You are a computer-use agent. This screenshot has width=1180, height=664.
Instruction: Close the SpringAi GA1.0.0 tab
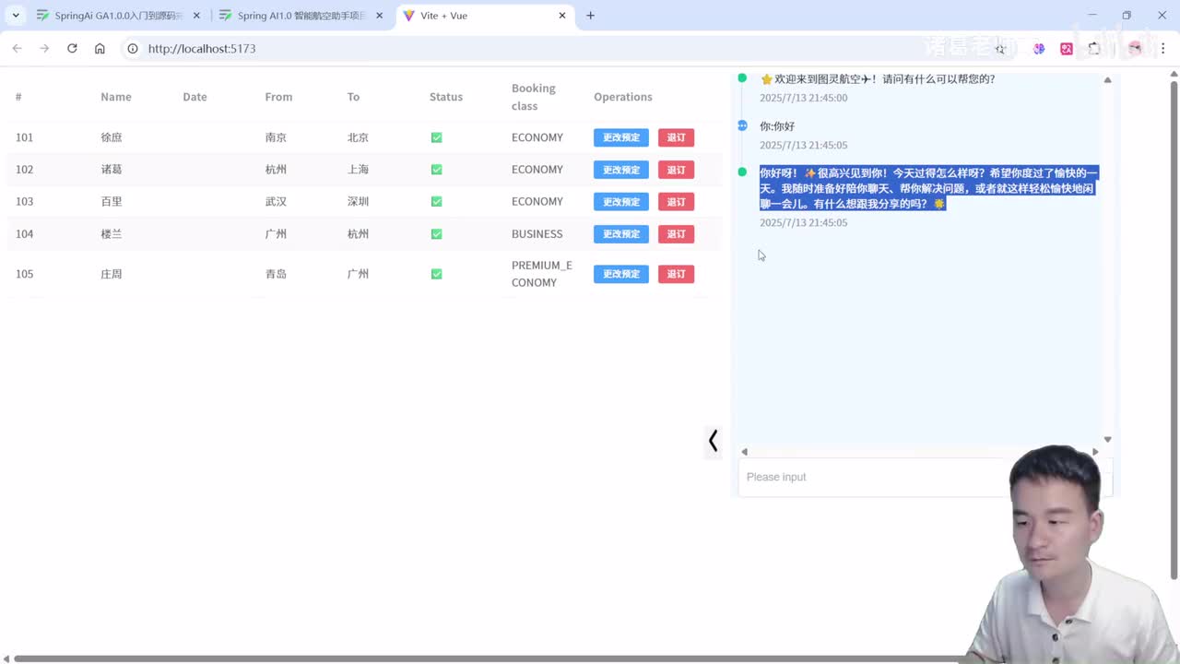tap(196, 16)
